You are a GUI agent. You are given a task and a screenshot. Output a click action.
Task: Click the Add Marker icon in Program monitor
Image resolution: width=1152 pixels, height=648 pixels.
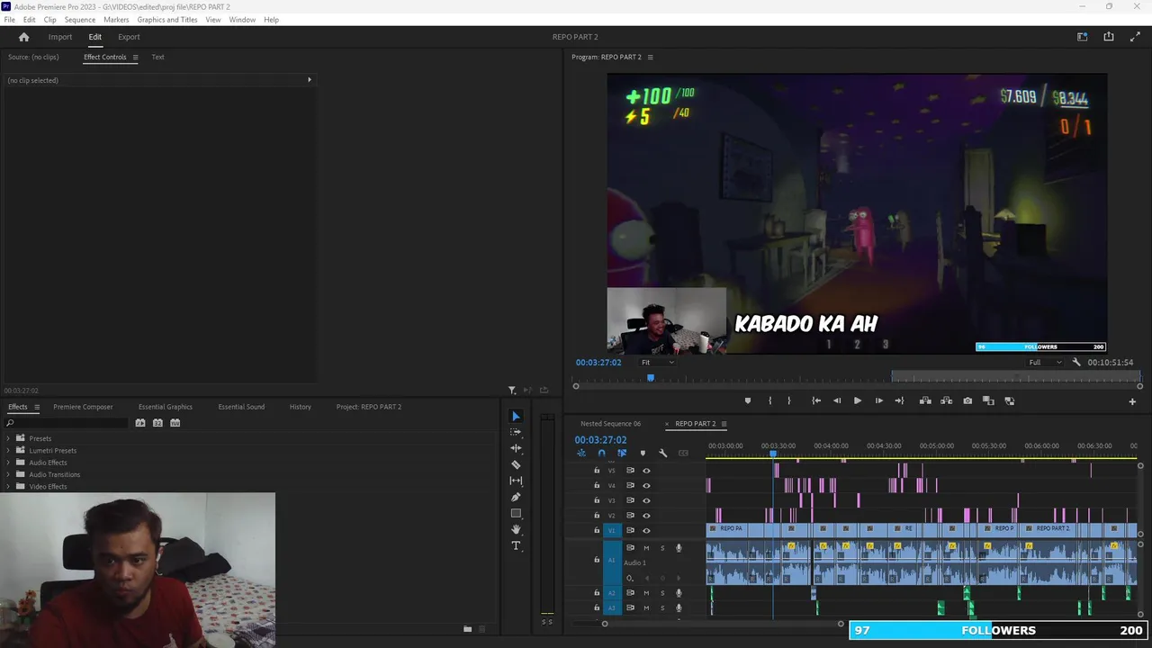click(747, 400)
